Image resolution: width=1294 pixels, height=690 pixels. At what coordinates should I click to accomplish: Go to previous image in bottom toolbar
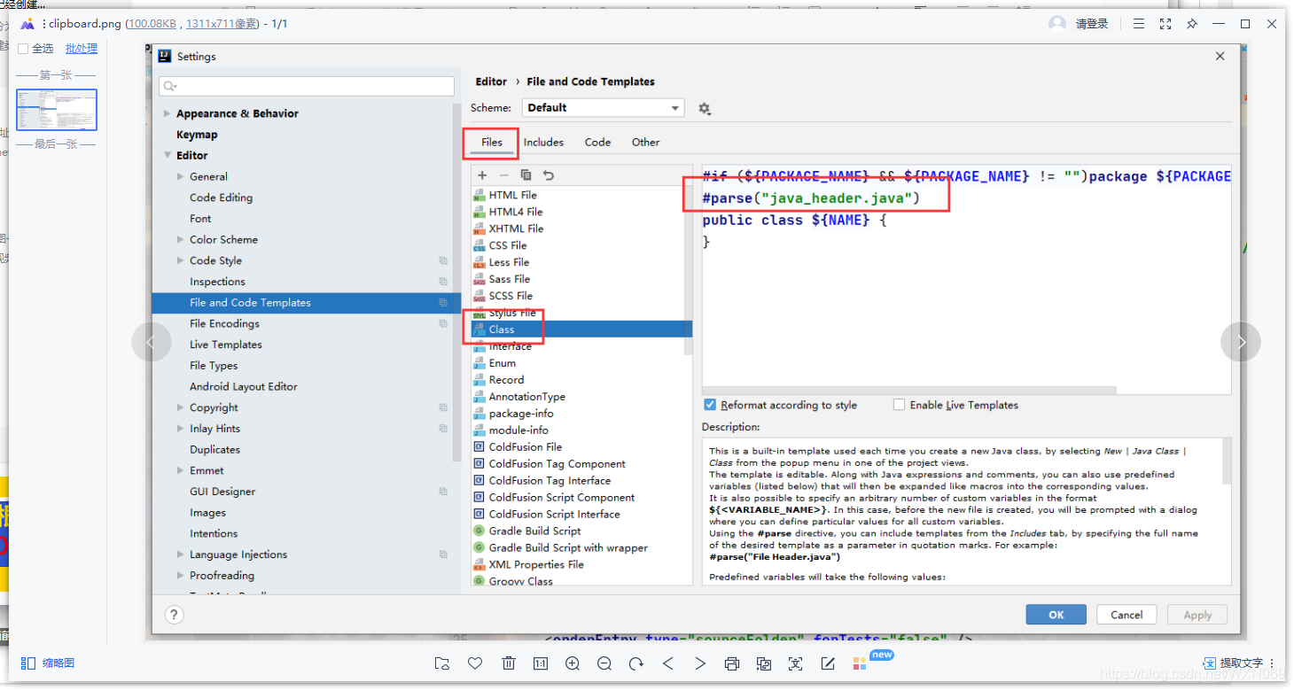pyautogui.click(x=668, y=663)
